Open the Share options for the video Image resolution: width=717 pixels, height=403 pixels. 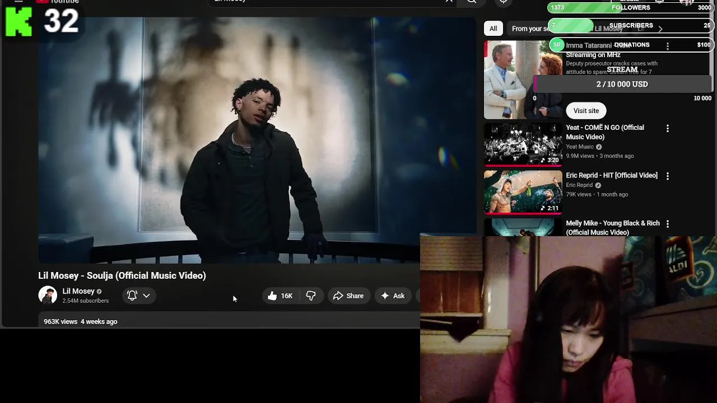coord(348,296)
